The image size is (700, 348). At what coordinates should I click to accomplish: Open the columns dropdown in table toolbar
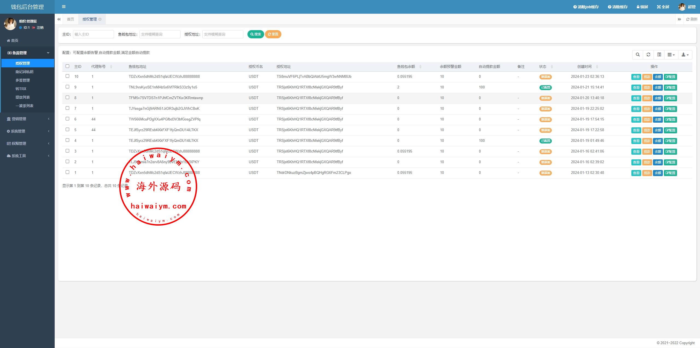(671, 55)
